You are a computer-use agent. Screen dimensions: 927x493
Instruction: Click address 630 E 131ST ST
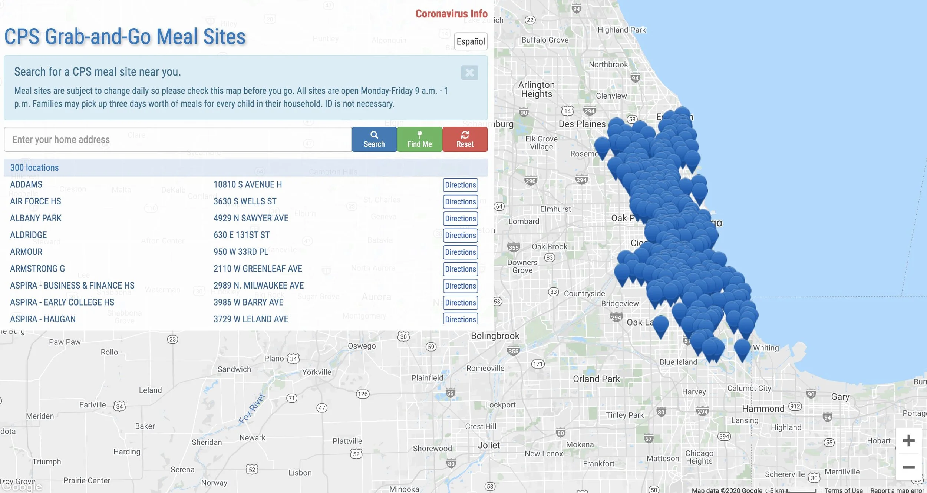[242, 235]
